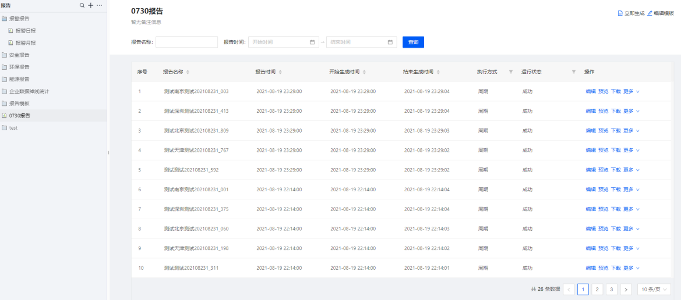
Task: Expand the 更多 menu for row 5
Action: click(631, 170)
